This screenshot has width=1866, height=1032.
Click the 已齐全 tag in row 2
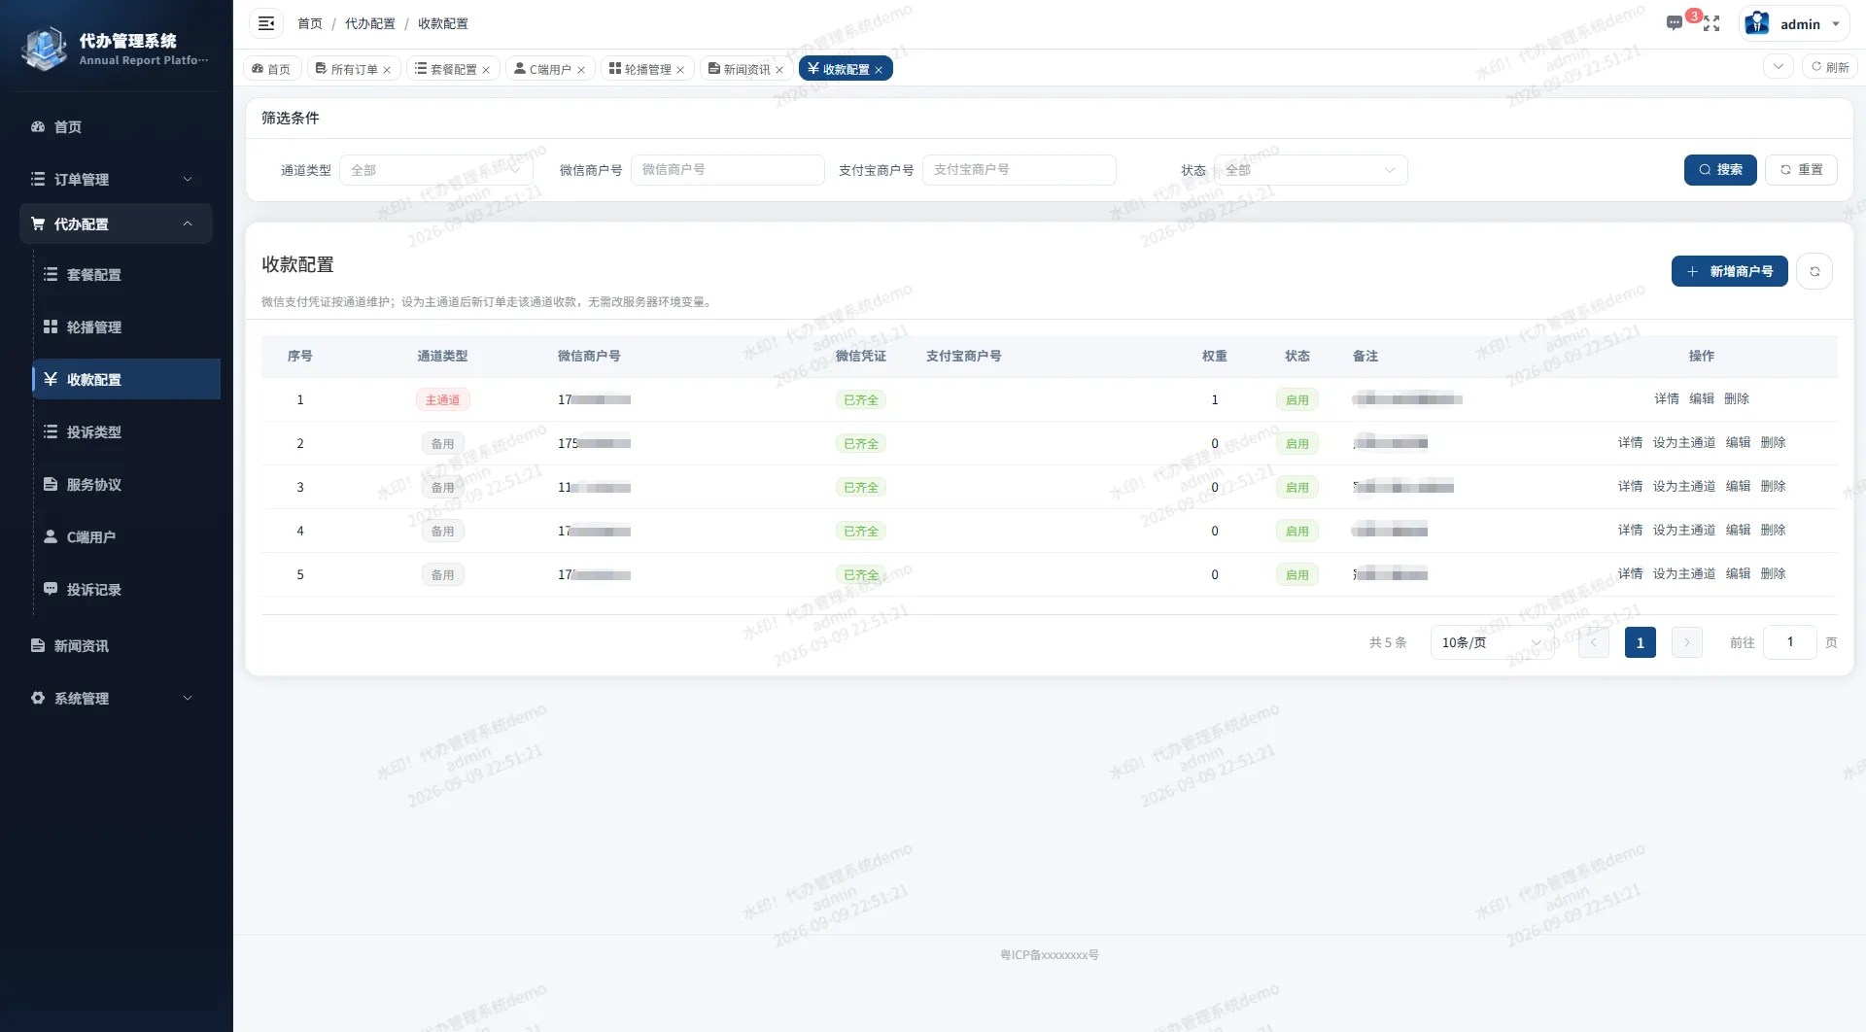[861, 443]
